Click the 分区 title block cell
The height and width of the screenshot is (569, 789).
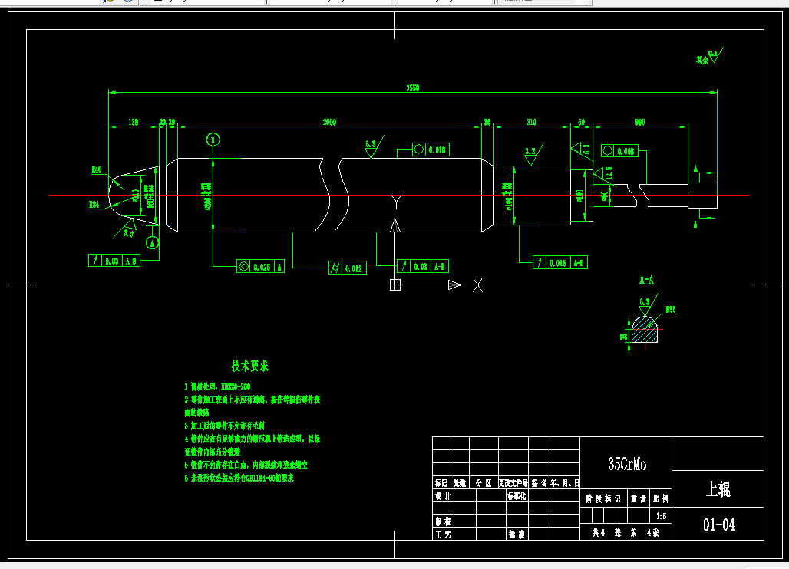pos(484,483)
